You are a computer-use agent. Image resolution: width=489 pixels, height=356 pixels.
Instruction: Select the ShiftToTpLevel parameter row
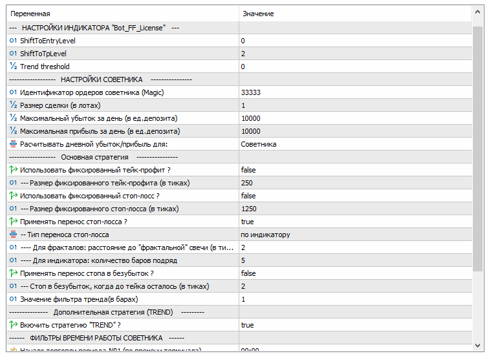coord(43,54)
